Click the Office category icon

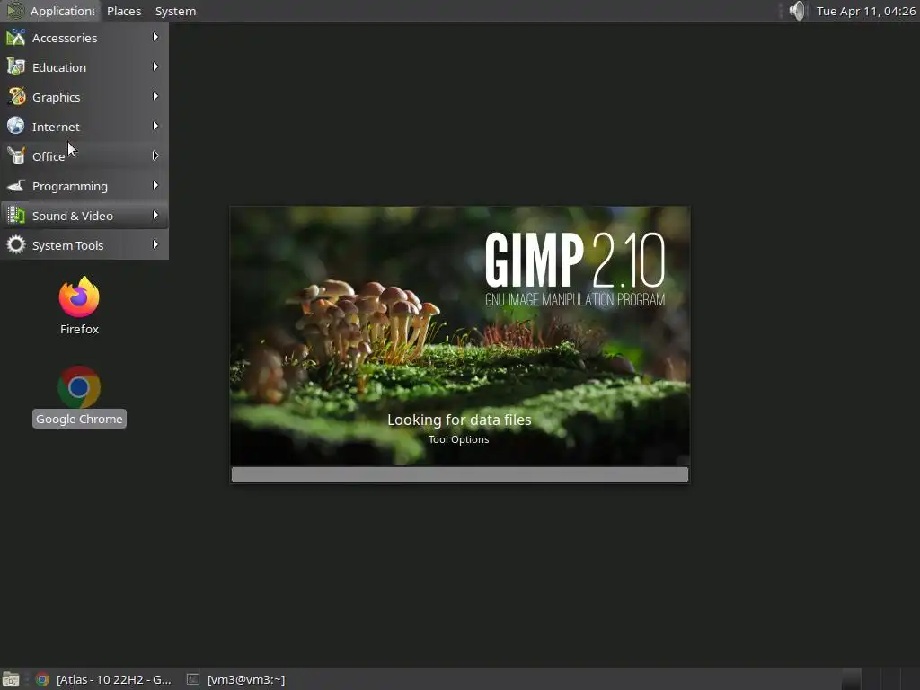tap(16, 156)
